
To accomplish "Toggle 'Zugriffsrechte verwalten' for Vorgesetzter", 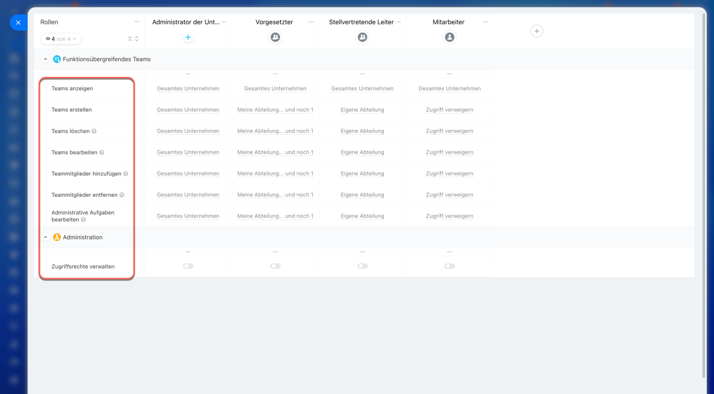I will (275, 266).
